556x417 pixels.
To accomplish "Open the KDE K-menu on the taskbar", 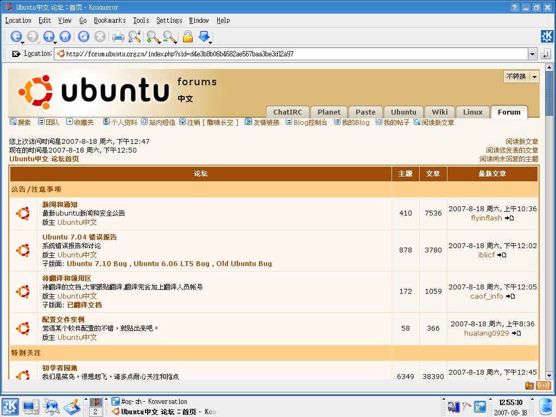I will pos(10,407).
